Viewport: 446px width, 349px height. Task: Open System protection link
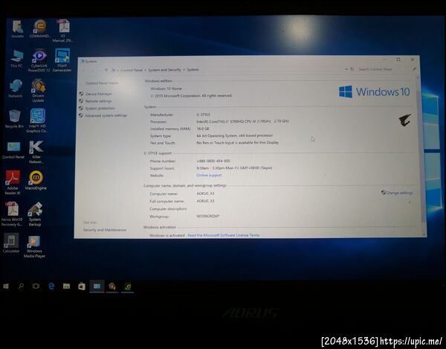pyautogui.click(x=100, y=109)
